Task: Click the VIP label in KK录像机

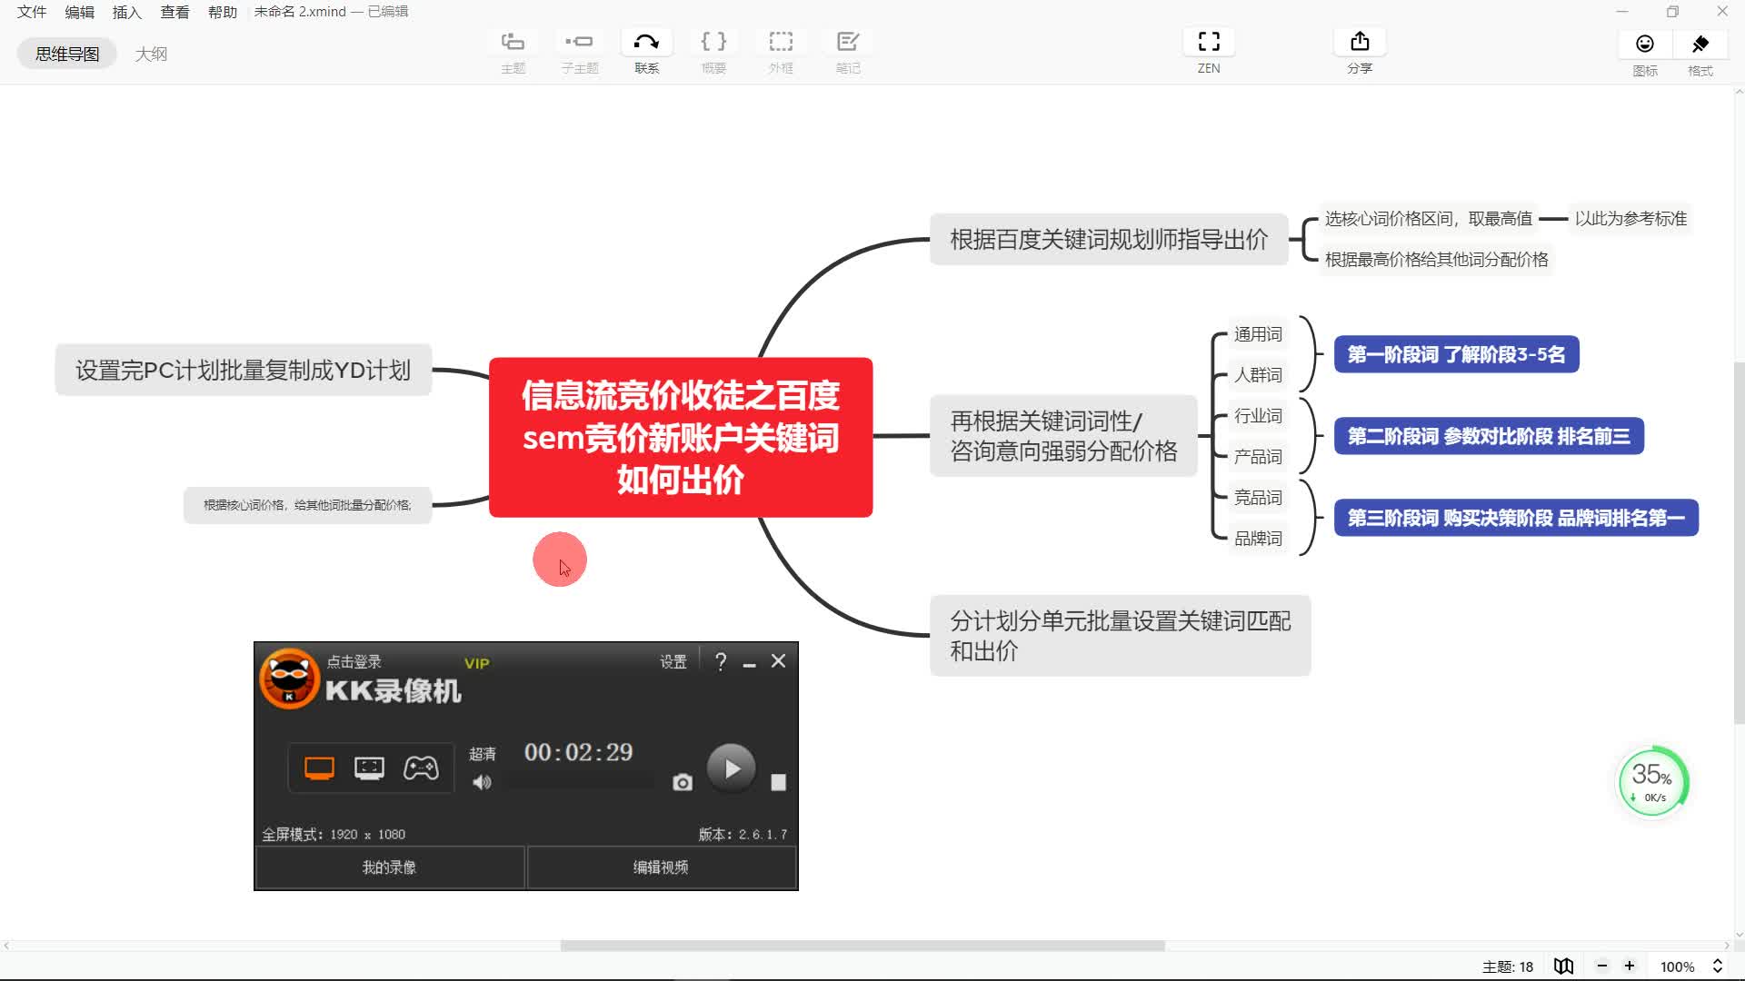Action: click(x=476, y=664)
